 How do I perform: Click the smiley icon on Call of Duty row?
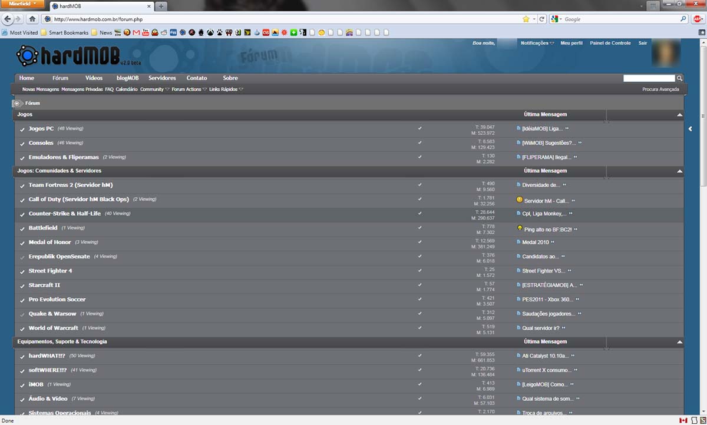tap(519, 200)
